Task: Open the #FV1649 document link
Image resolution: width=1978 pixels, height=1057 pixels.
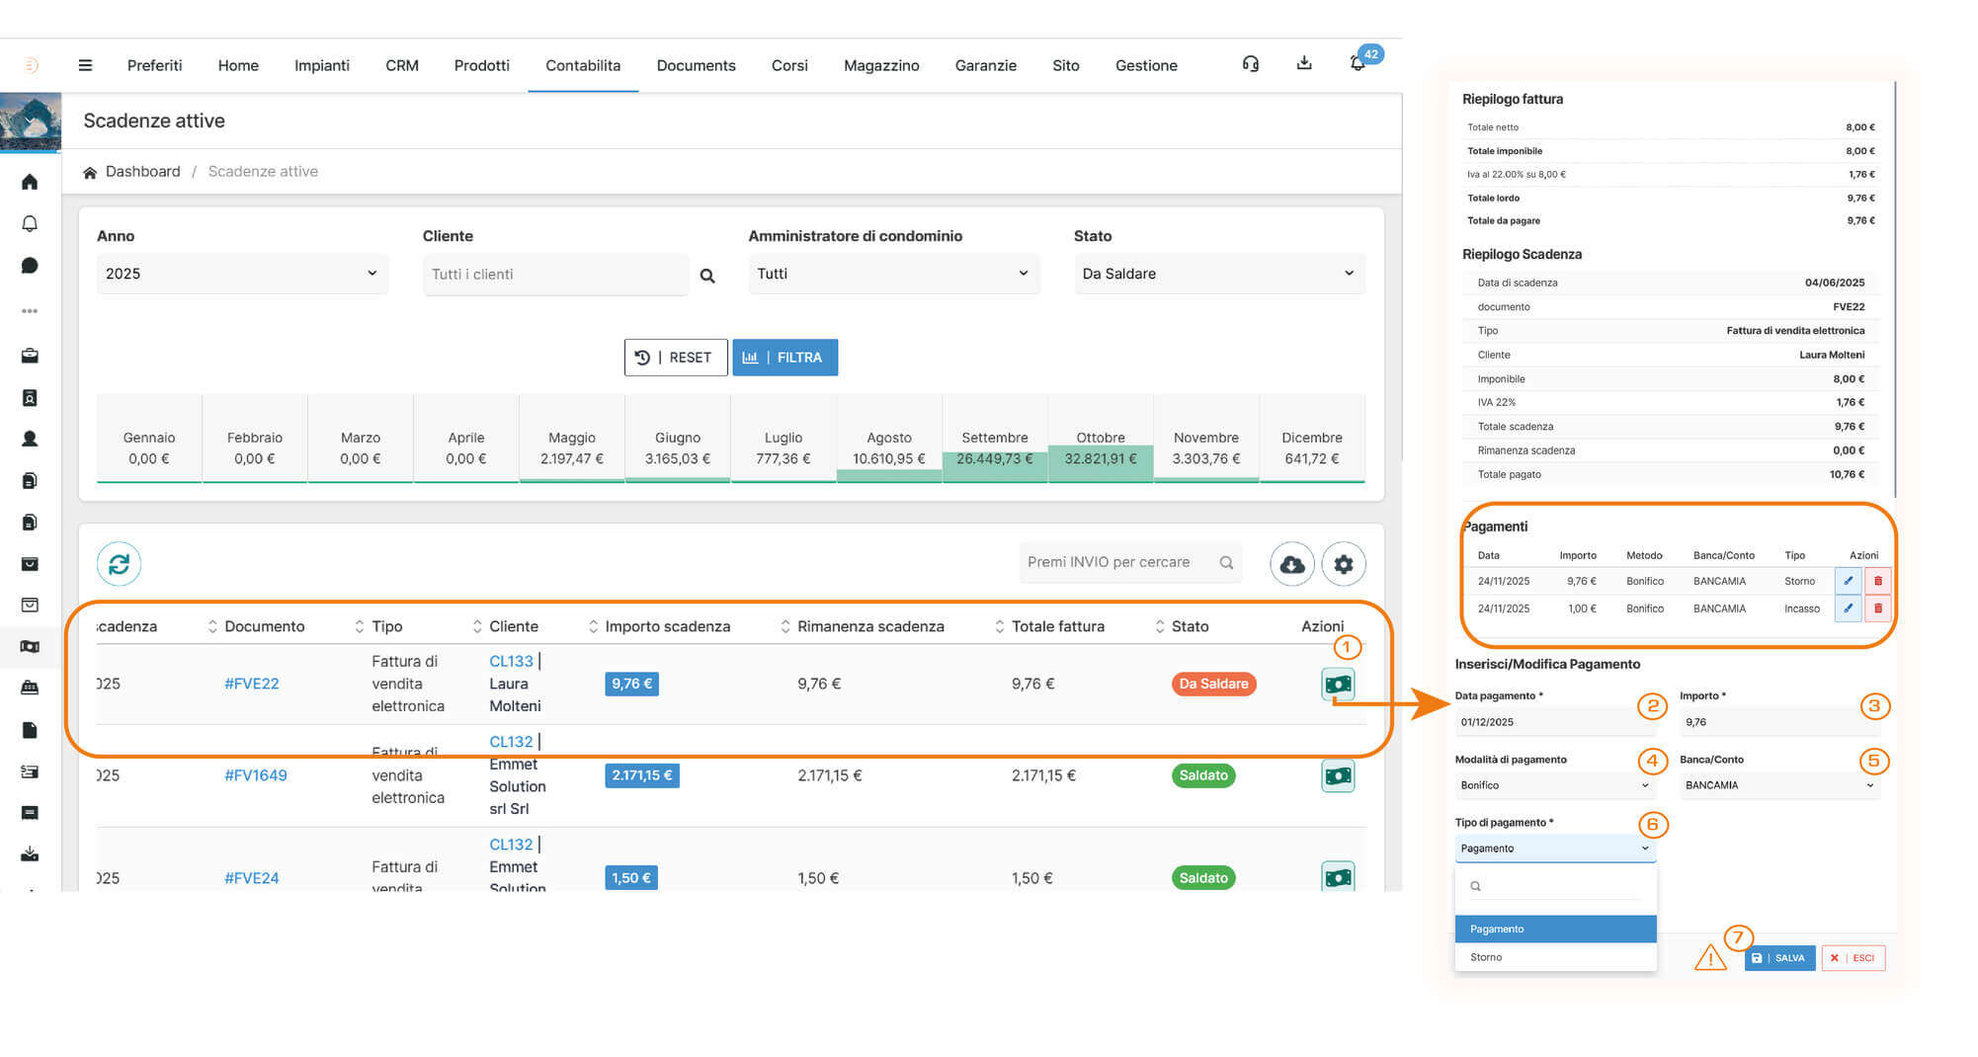Action: (x=255, y=775)
